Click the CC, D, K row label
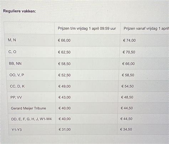The height and width of the screenshot is (144, 169). tap(17, 86)
